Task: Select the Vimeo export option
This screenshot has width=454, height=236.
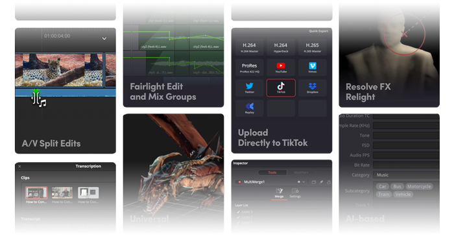Action: coord(313,67)
